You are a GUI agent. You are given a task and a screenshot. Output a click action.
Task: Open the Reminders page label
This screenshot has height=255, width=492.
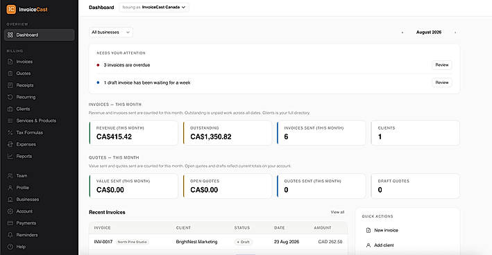coord(27,235)
